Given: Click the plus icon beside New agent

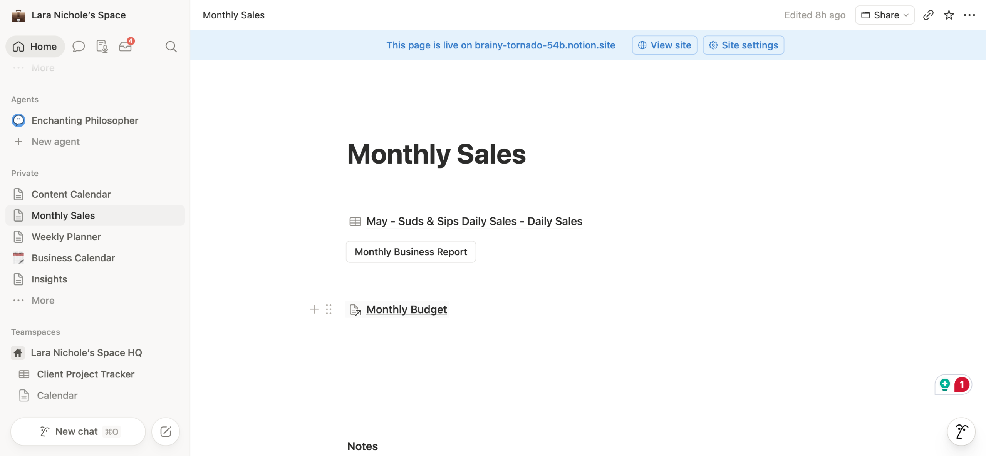Looking at the screenshot, I should point(18,142).
